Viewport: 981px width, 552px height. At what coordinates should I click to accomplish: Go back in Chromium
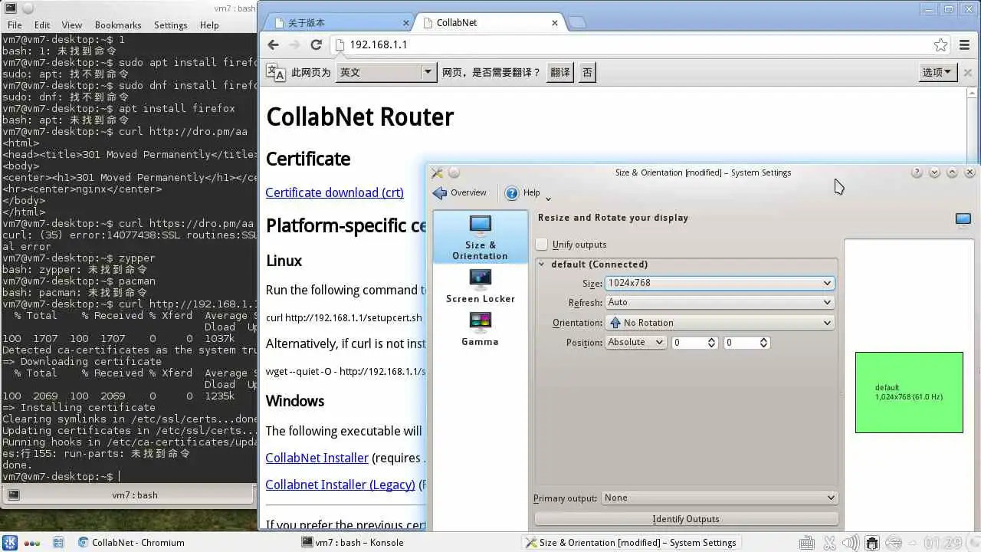(x=274, y=44)
